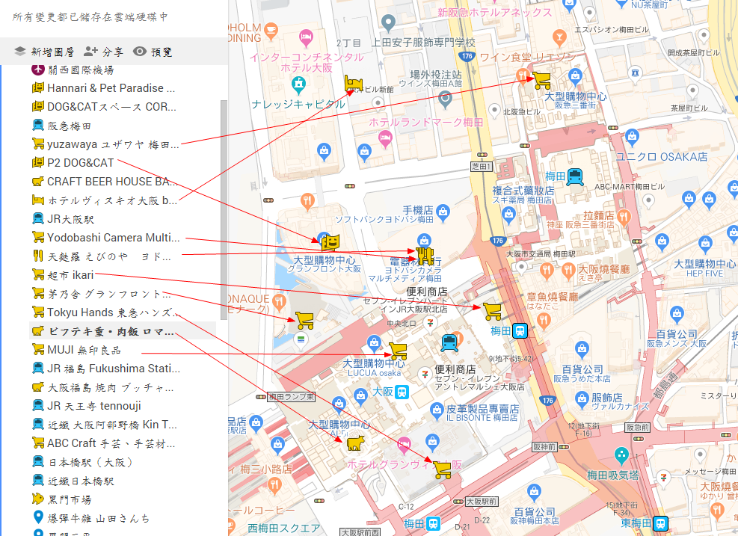Select yuzawaya ユザワヤ 梅田 list item
738x536 pixels.
click(105, 144)
